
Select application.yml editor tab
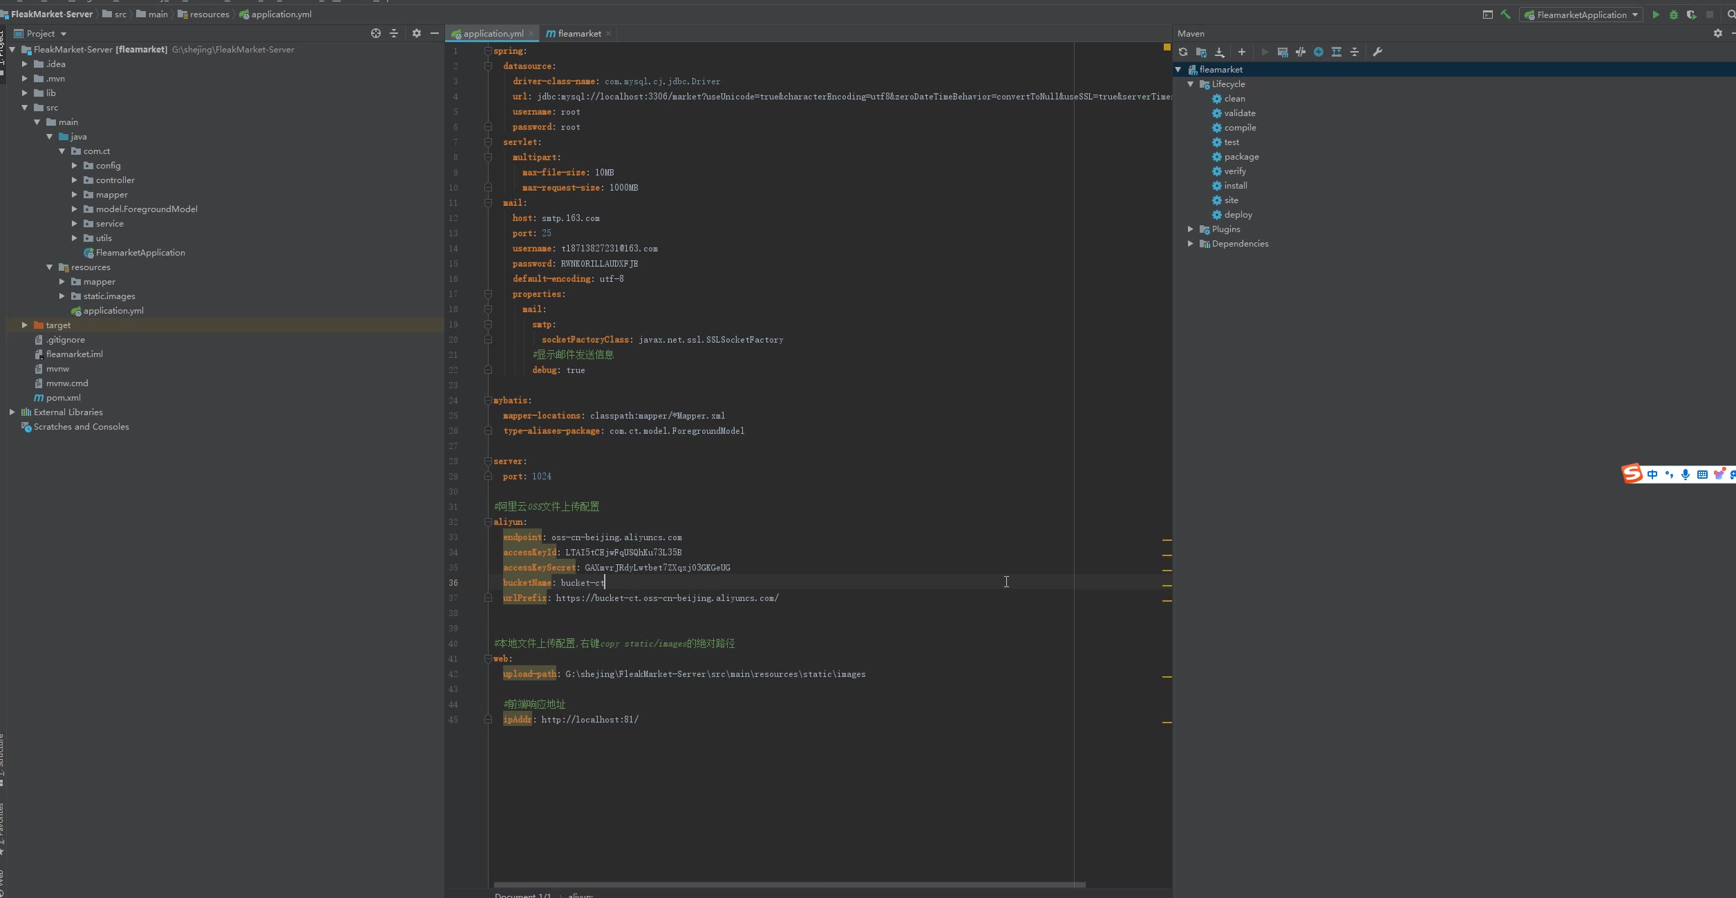coord(493,33)
